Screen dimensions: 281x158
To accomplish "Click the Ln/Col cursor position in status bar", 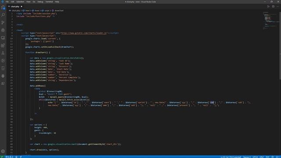I will (x=231, y=157).
